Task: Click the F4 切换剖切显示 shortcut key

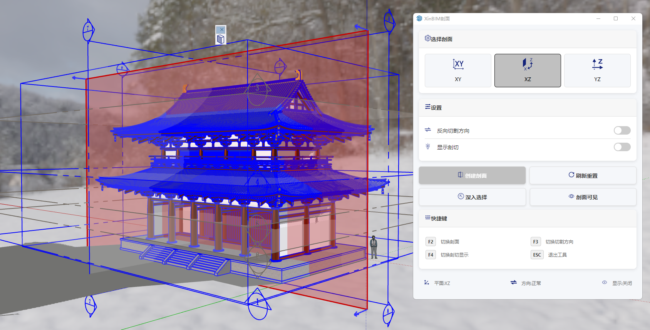Action: (x=431, y=255)
